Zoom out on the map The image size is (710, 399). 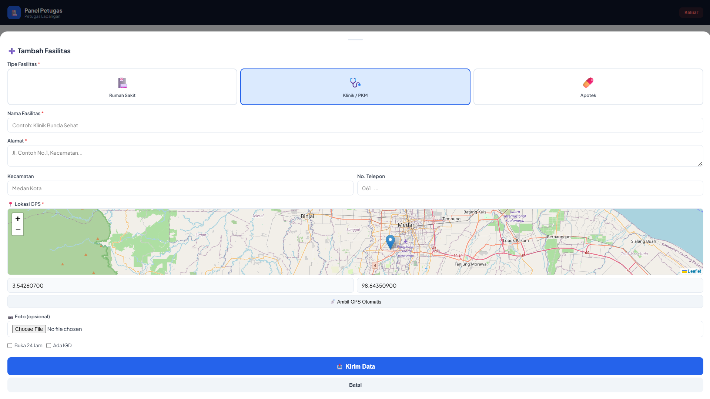tap(18, 230)
